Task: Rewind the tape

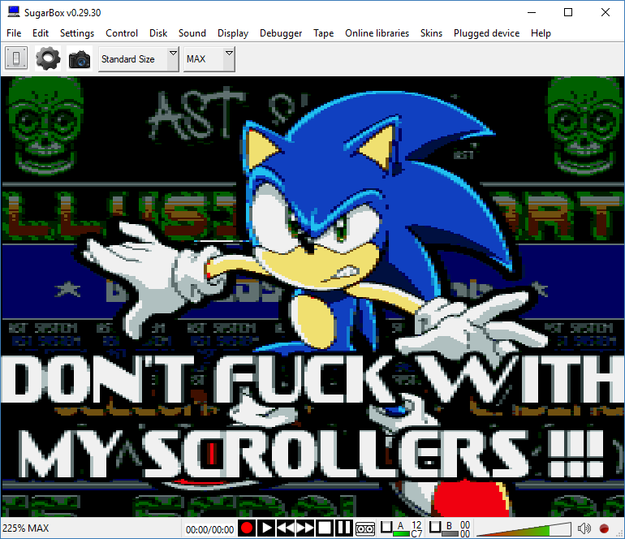Action: point(286,528)
